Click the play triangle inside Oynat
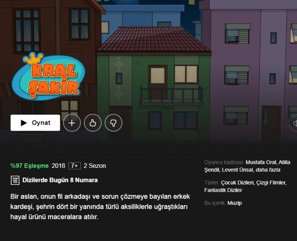The width and height of the screenshot is (297, 241). click(24, 123)
